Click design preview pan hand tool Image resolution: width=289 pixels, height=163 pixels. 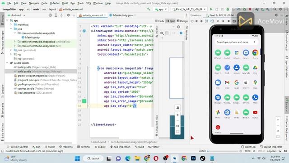177,108
